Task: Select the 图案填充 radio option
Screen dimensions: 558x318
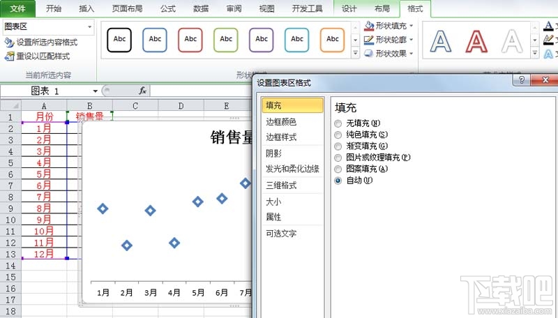Action: [338, 169]
